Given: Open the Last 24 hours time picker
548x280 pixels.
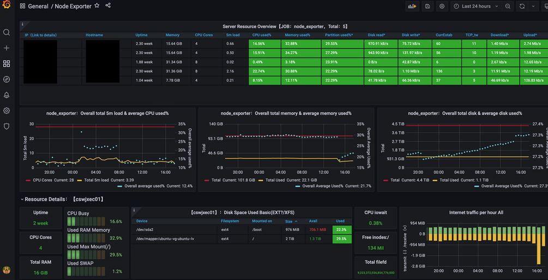Looking at the screenshot, I should (x=476, y=7).
